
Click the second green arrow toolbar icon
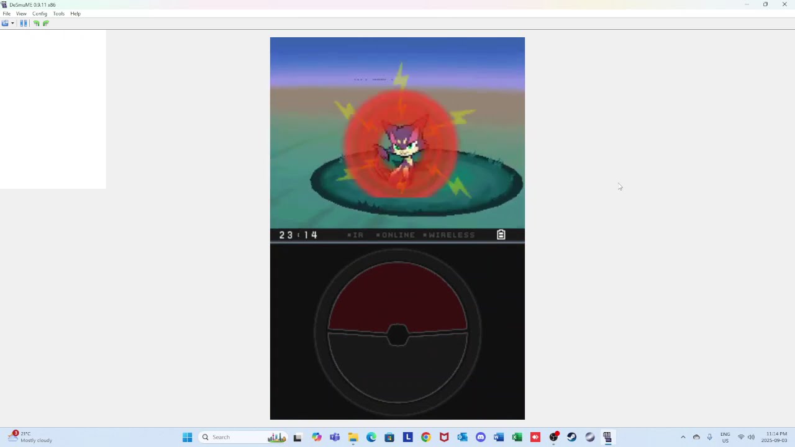(45, 23)
